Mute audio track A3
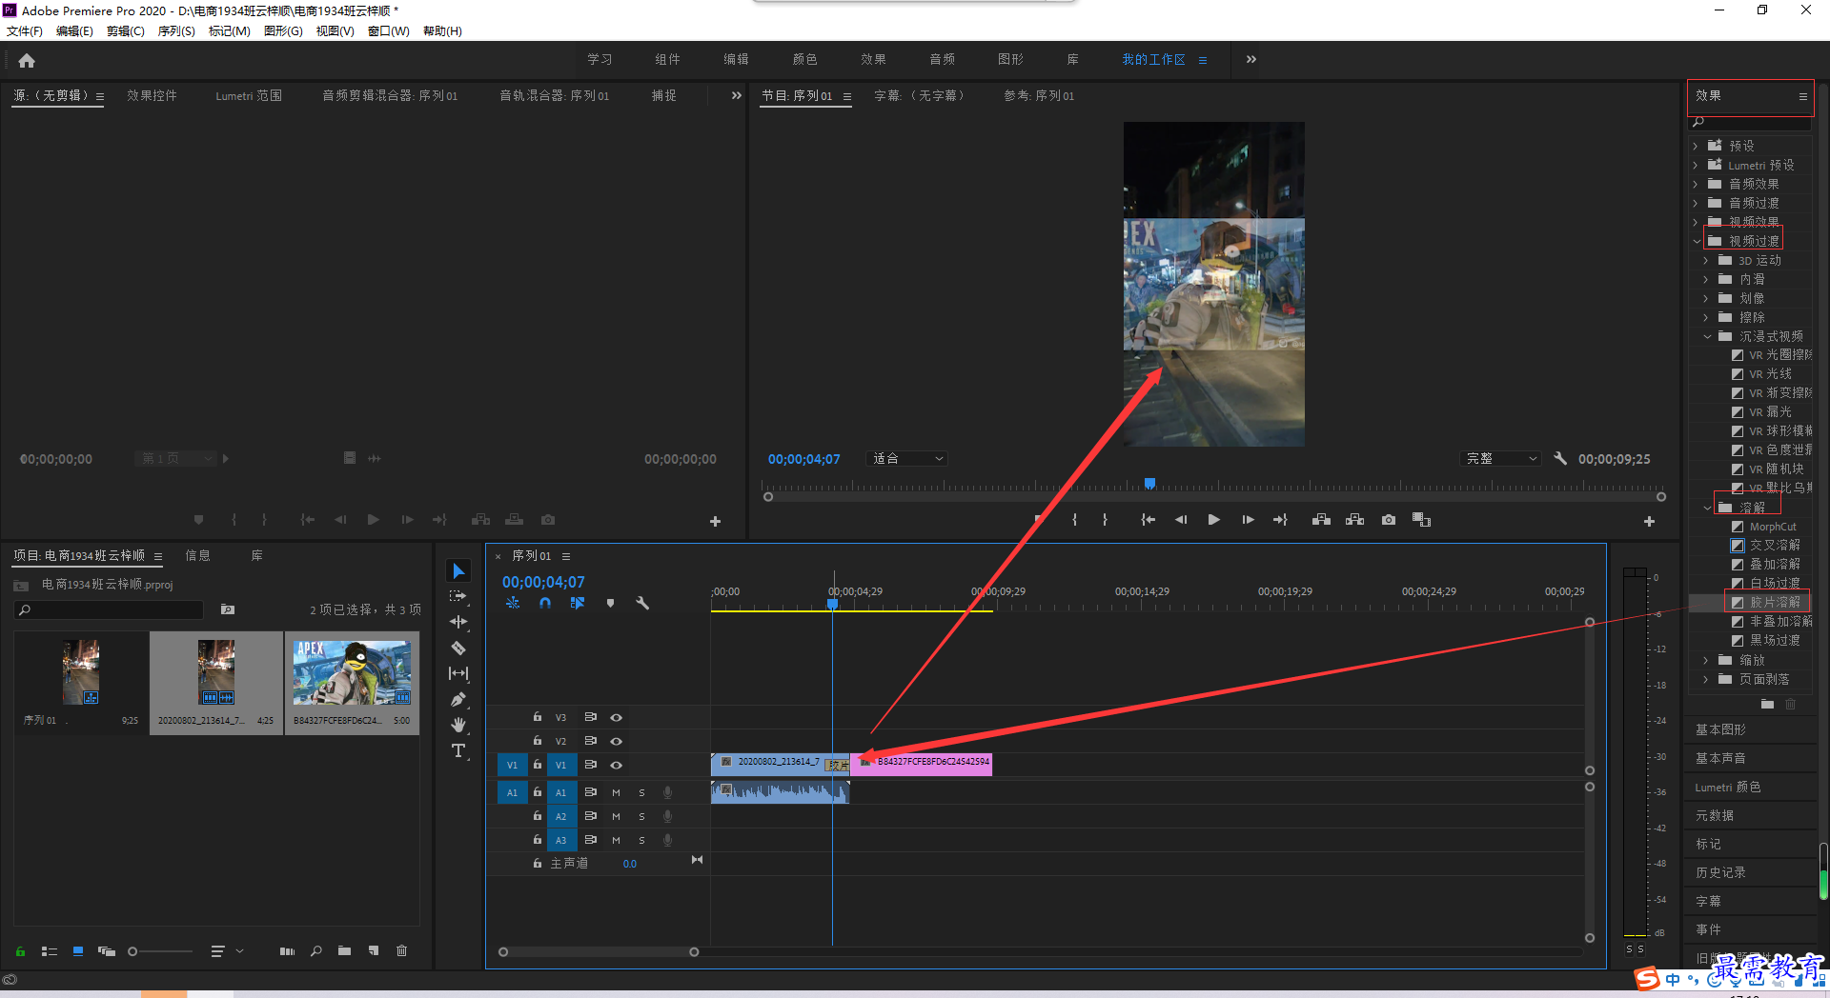The image size is (1830, 998). pyautogui.click(x=616, y=840)
